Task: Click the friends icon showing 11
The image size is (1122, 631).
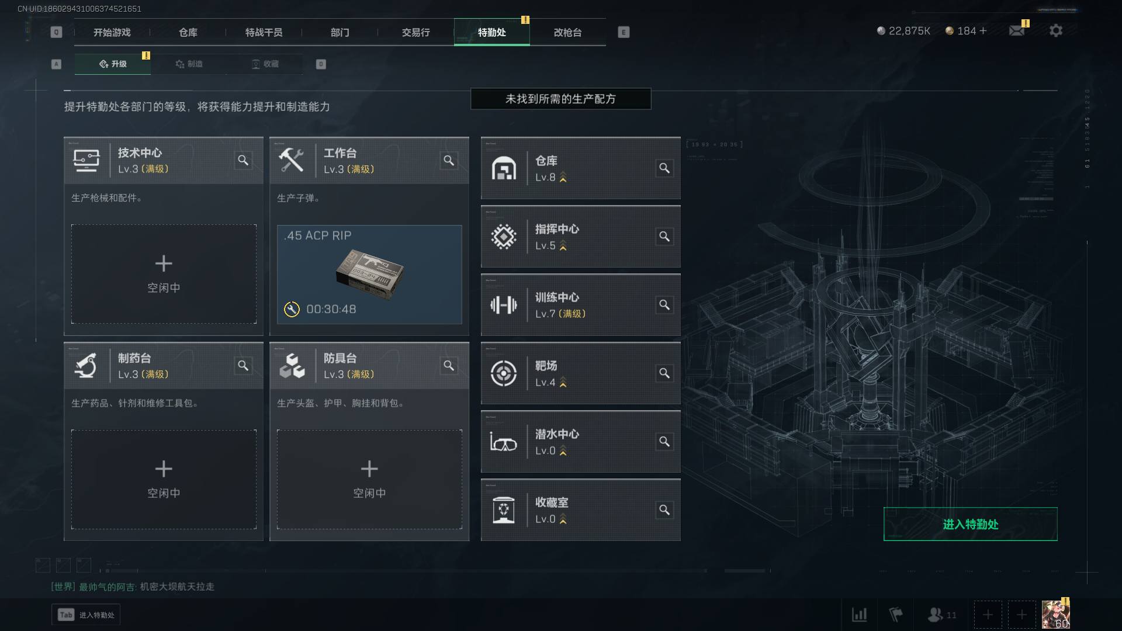Action: point(942,615)
